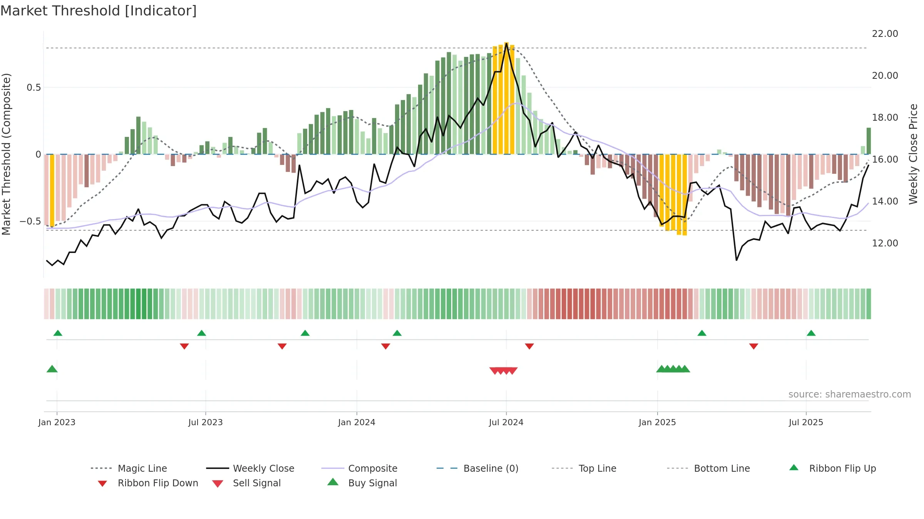The image size is (924, 519).
Task: Toggle the Weekly Close legend entry
Action: 250,468
